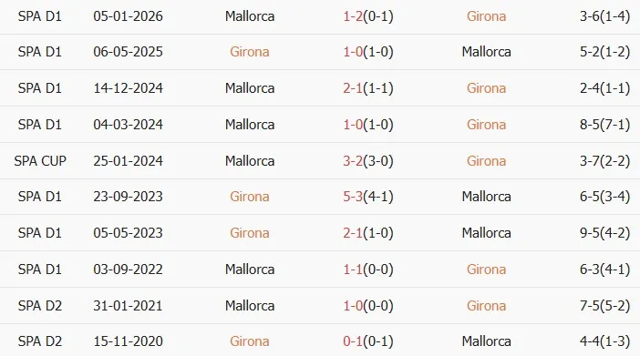
Task: Click the SPA CUP league label
Action: click(40, 160)
